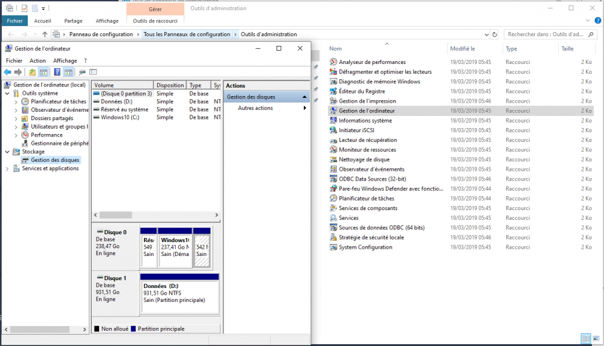604x346 pixels.
Task: Select Performance node in the console tree
Action: [47, 135]
